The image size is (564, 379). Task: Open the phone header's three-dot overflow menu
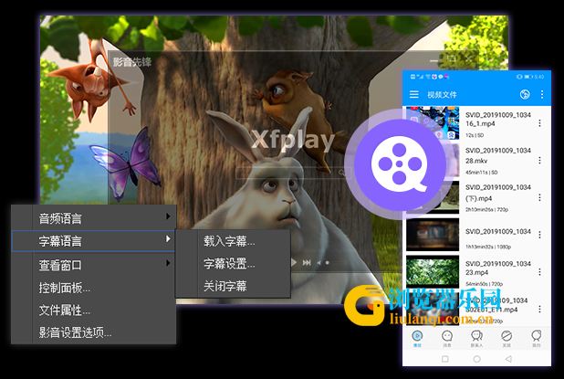tap(542, 94)
